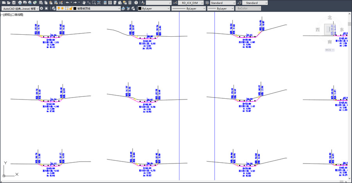This screenshot has width=352, height=183.
Task: Click 南 on the ViewCube compass
Action: [330, 42]
